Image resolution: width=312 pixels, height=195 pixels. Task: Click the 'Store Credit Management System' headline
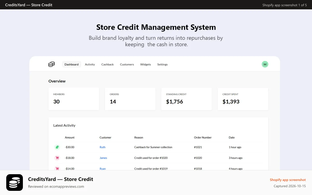[156, 27]
